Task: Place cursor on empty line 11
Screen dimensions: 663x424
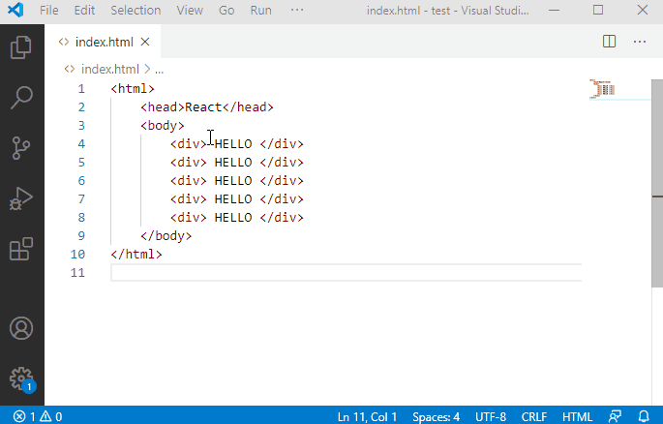Action: point(346,273)
